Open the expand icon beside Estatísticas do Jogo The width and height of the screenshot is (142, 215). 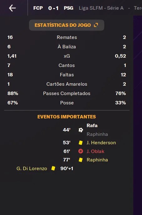pos(96,25)
